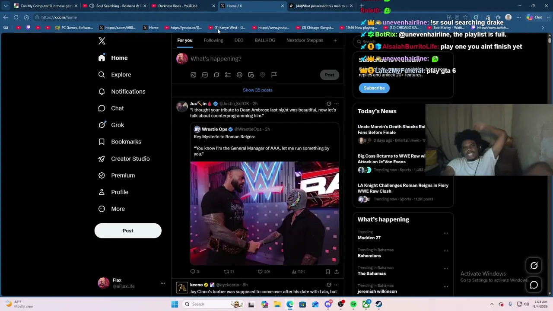The image size is (553, 311).
Task: Open the floating messages button
Action: pos(534,285)
